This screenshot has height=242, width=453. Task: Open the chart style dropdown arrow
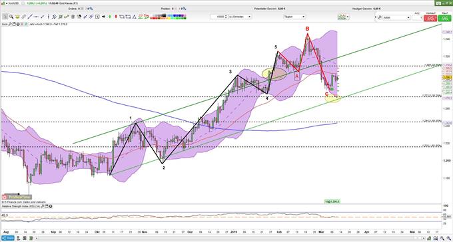[x=348, y=17]
